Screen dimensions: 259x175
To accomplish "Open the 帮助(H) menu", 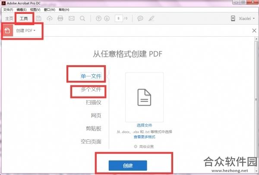I will tap(64, 10).
